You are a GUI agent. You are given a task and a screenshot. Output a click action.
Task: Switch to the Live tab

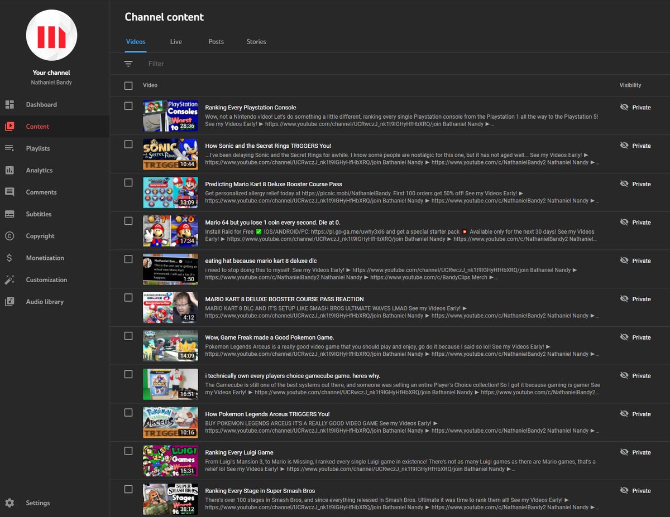pyautogui.click(x=176, y=42)
